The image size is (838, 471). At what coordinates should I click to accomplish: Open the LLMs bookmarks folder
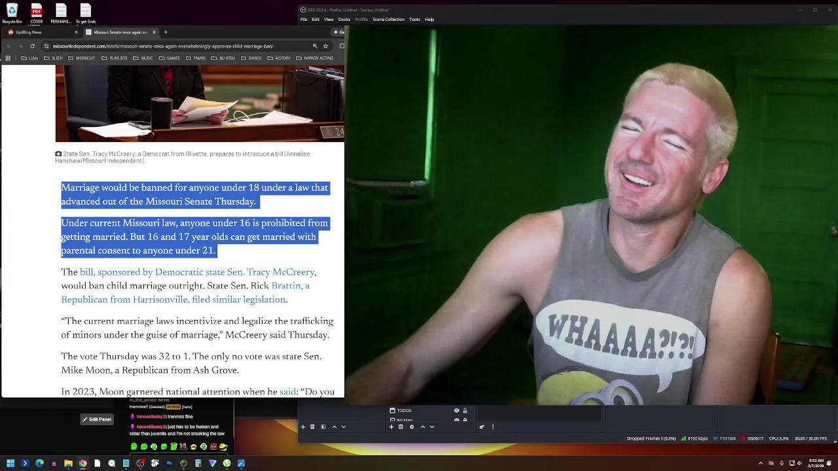(x=29, y=58)
